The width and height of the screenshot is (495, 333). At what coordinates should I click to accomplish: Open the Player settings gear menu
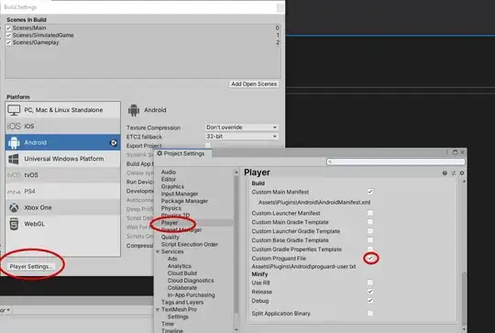462,172
